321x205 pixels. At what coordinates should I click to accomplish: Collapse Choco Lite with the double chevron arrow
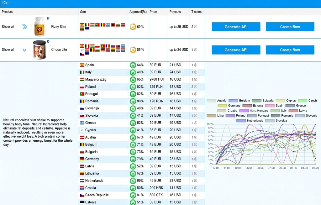coord(24,50)
